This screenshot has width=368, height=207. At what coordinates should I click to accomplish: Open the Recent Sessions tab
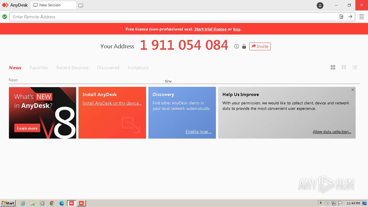(72, 68)
